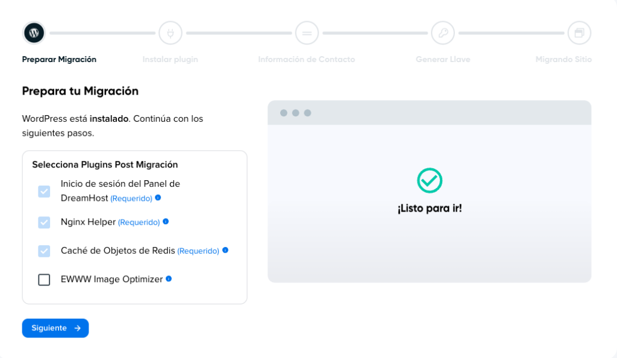617x358 pixels.
Task: Jump to the Generar Llave step label
Action: click(443, 60)
